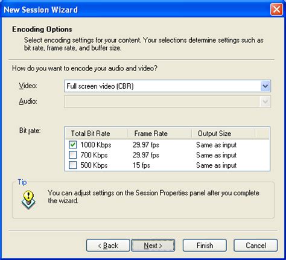
Task: Check the 700 Kbps bit rate option
Action: click(x=72, y=155)
